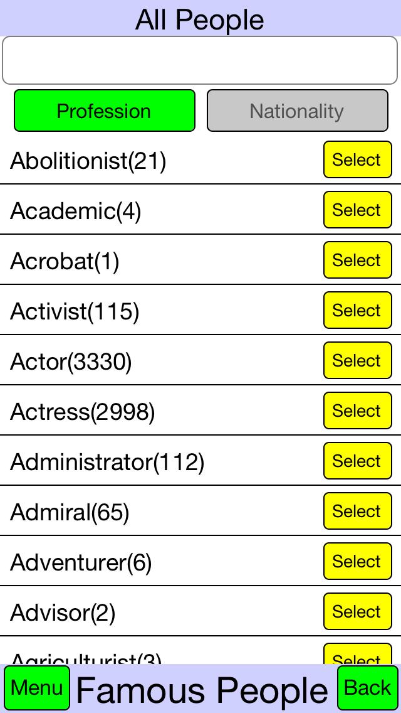Switch to the Nationality tab
401x713 pixels.
tap(297, 111)
